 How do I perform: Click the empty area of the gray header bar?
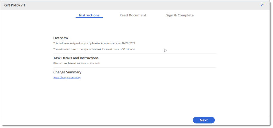(139, 5)
